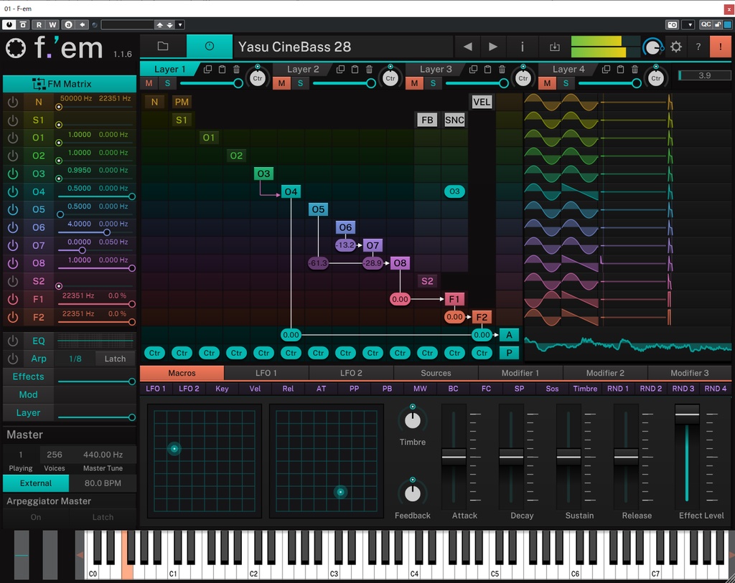Mute Layer 2 with its M toggle
Viewport: 735px width, 583px height.
(281, 83)
